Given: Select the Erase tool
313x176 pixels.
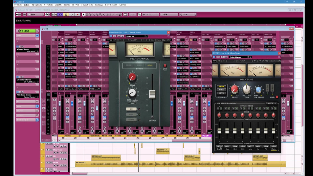Looking at the screenshot, I should click(x=97, y=15).
